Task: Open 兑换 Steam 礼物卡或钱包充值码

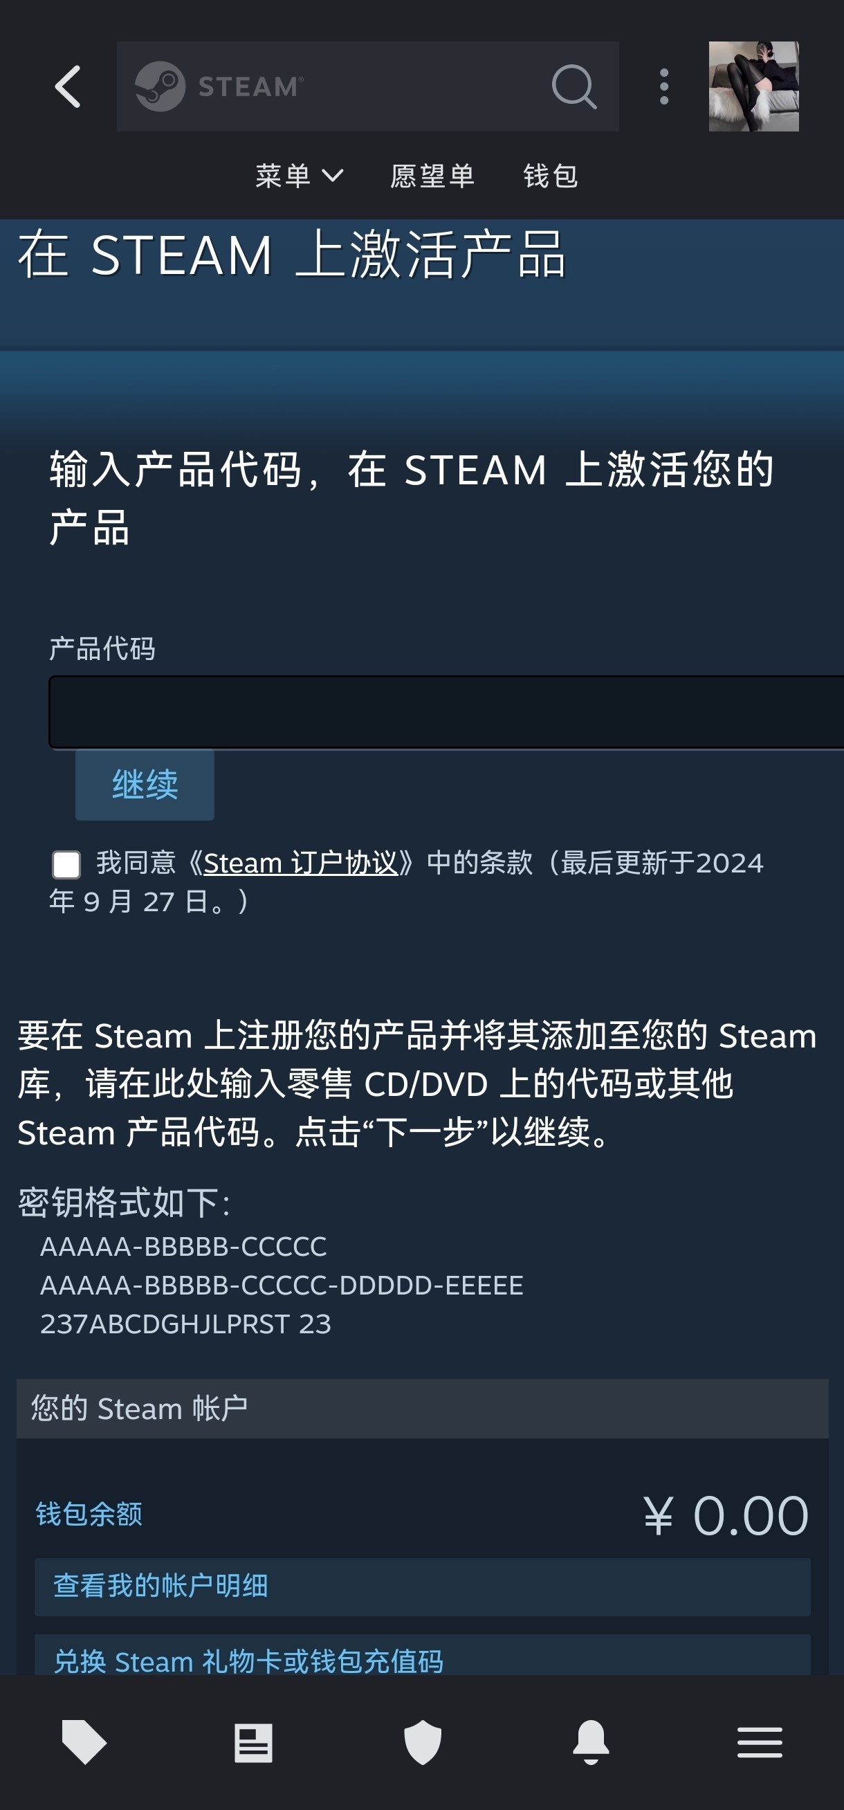Action: click(423, 1660)
